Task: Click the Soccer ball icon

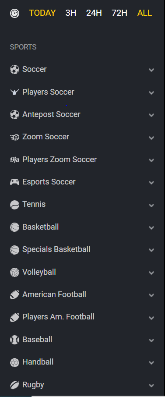Action: coord(14,69)
